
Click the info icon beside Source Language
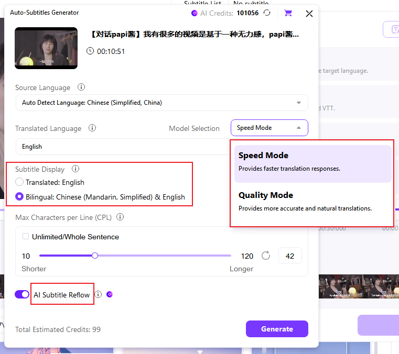[81, 87]
